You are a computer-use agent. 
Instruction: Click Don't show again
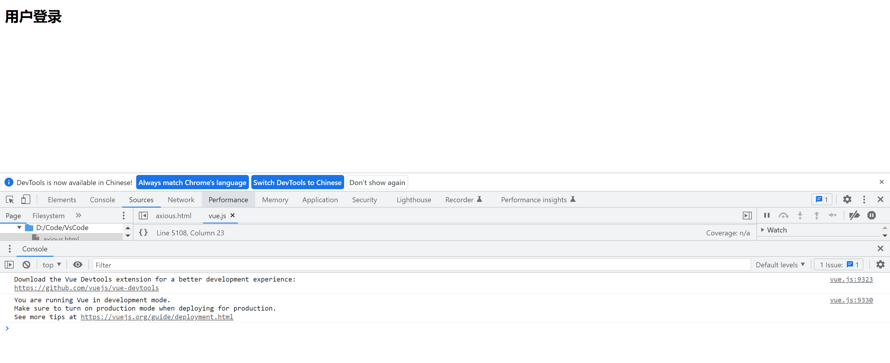tap(377, 182)
